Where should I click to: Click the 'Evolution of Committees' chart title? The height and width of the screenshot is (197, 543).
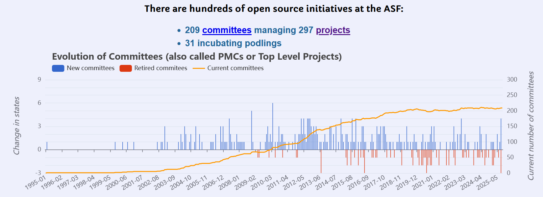click(197, 56)
